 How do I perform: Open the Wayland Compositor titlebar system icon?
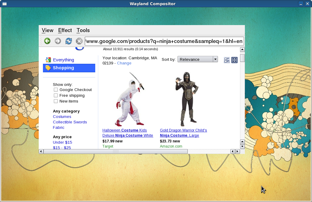[x=4, y=4]
